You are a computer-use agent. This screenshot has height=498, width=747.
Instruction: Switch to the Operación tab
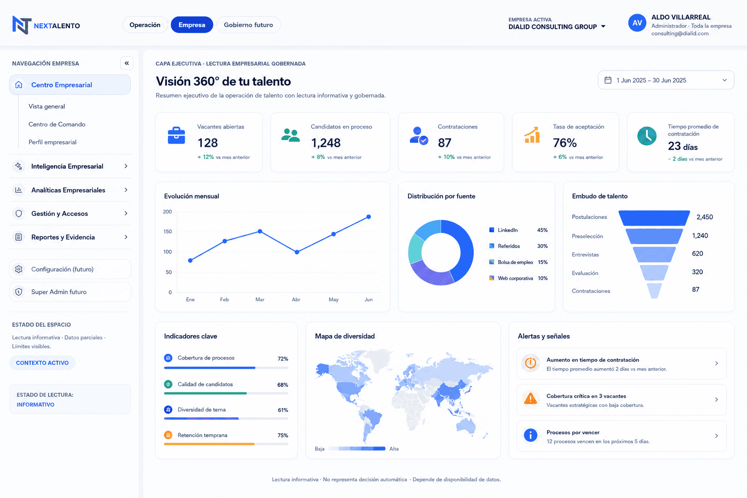145,25
